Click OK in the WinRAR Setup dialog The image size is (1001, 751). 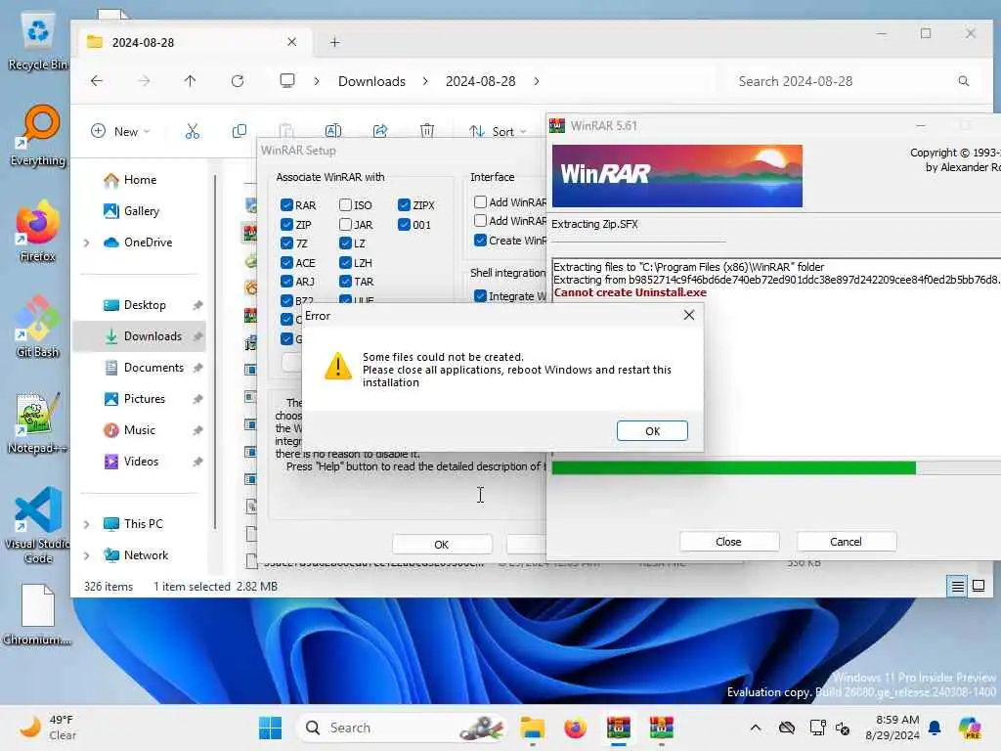tap(441, 544)
